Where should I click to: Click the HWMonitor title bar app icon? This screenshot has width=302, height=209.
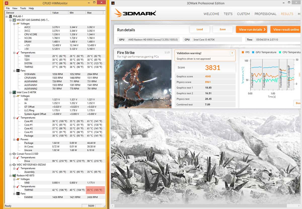(7, 3)
